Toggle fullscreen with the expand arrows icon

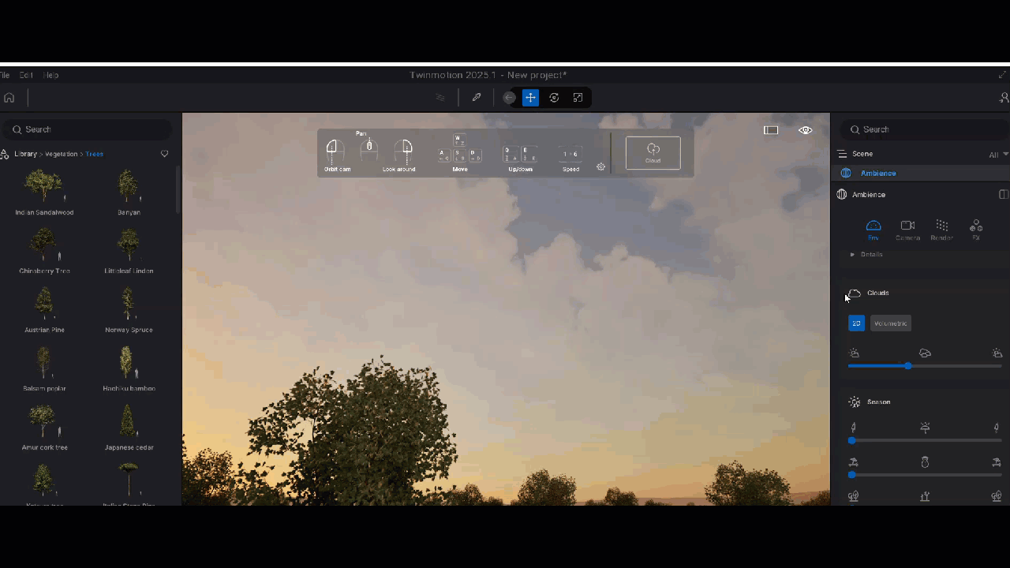[x=1003, y=75]
